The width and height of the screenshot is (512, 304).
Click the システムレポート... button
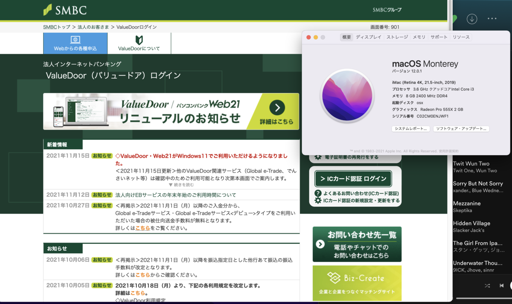point(410,128)
